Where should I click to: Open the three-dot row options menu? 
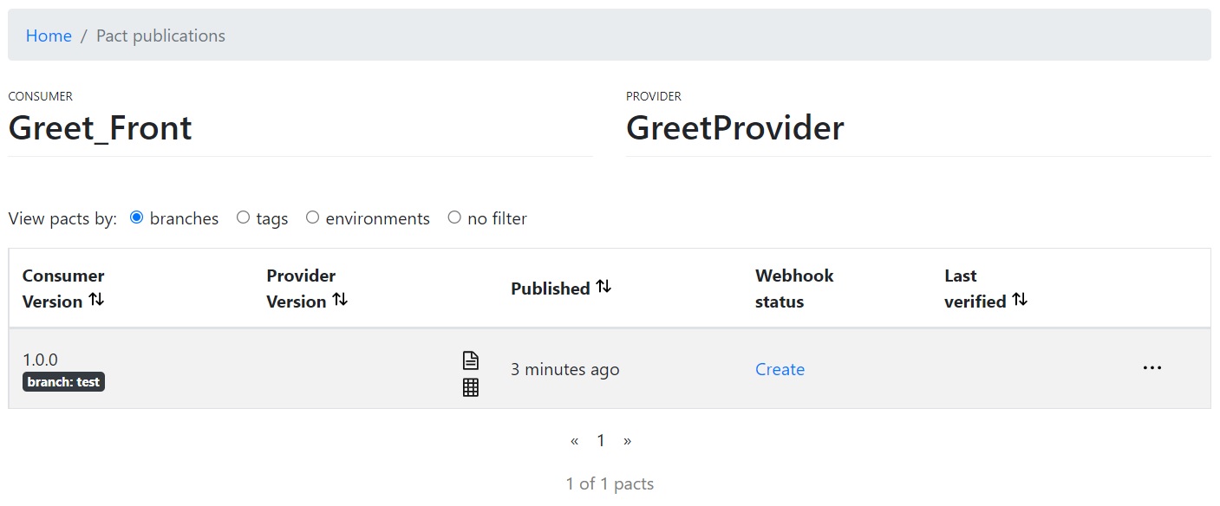pyautogui.click(x=1151, y=368)
